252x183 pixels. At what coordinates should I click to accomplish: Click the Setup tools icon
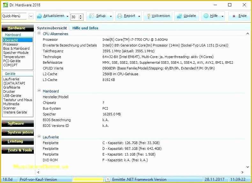92,16
